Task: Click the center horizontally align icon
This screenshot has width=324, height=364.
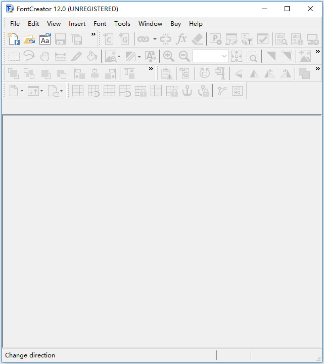Action: [x=95, y=73]
